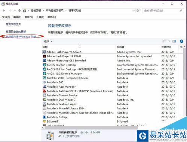The height and width of the screenshot is (142, 187).
Task: Click the horizontal scrollbar of program list
Action: pos(91,127)
